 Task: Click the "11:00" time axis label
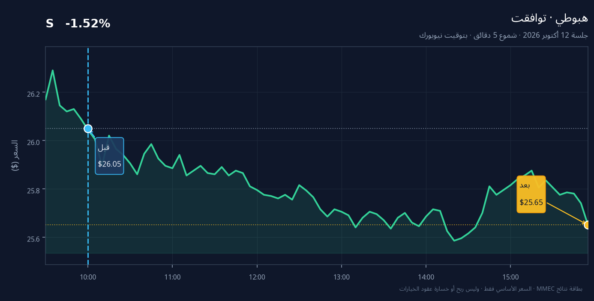point(172,277)
